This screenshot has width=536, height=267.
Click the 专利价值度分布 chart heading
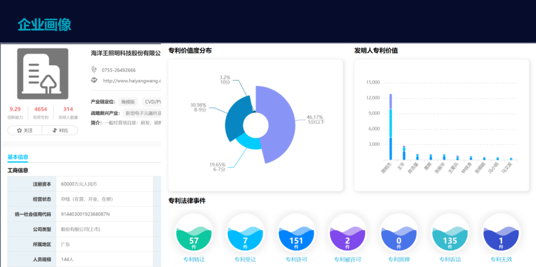pyautogui.click(x=190, y=51)
